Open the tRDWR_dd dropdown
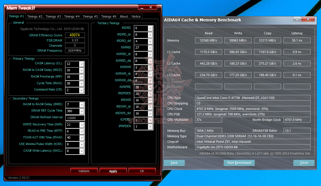 [x=150, y=113]
